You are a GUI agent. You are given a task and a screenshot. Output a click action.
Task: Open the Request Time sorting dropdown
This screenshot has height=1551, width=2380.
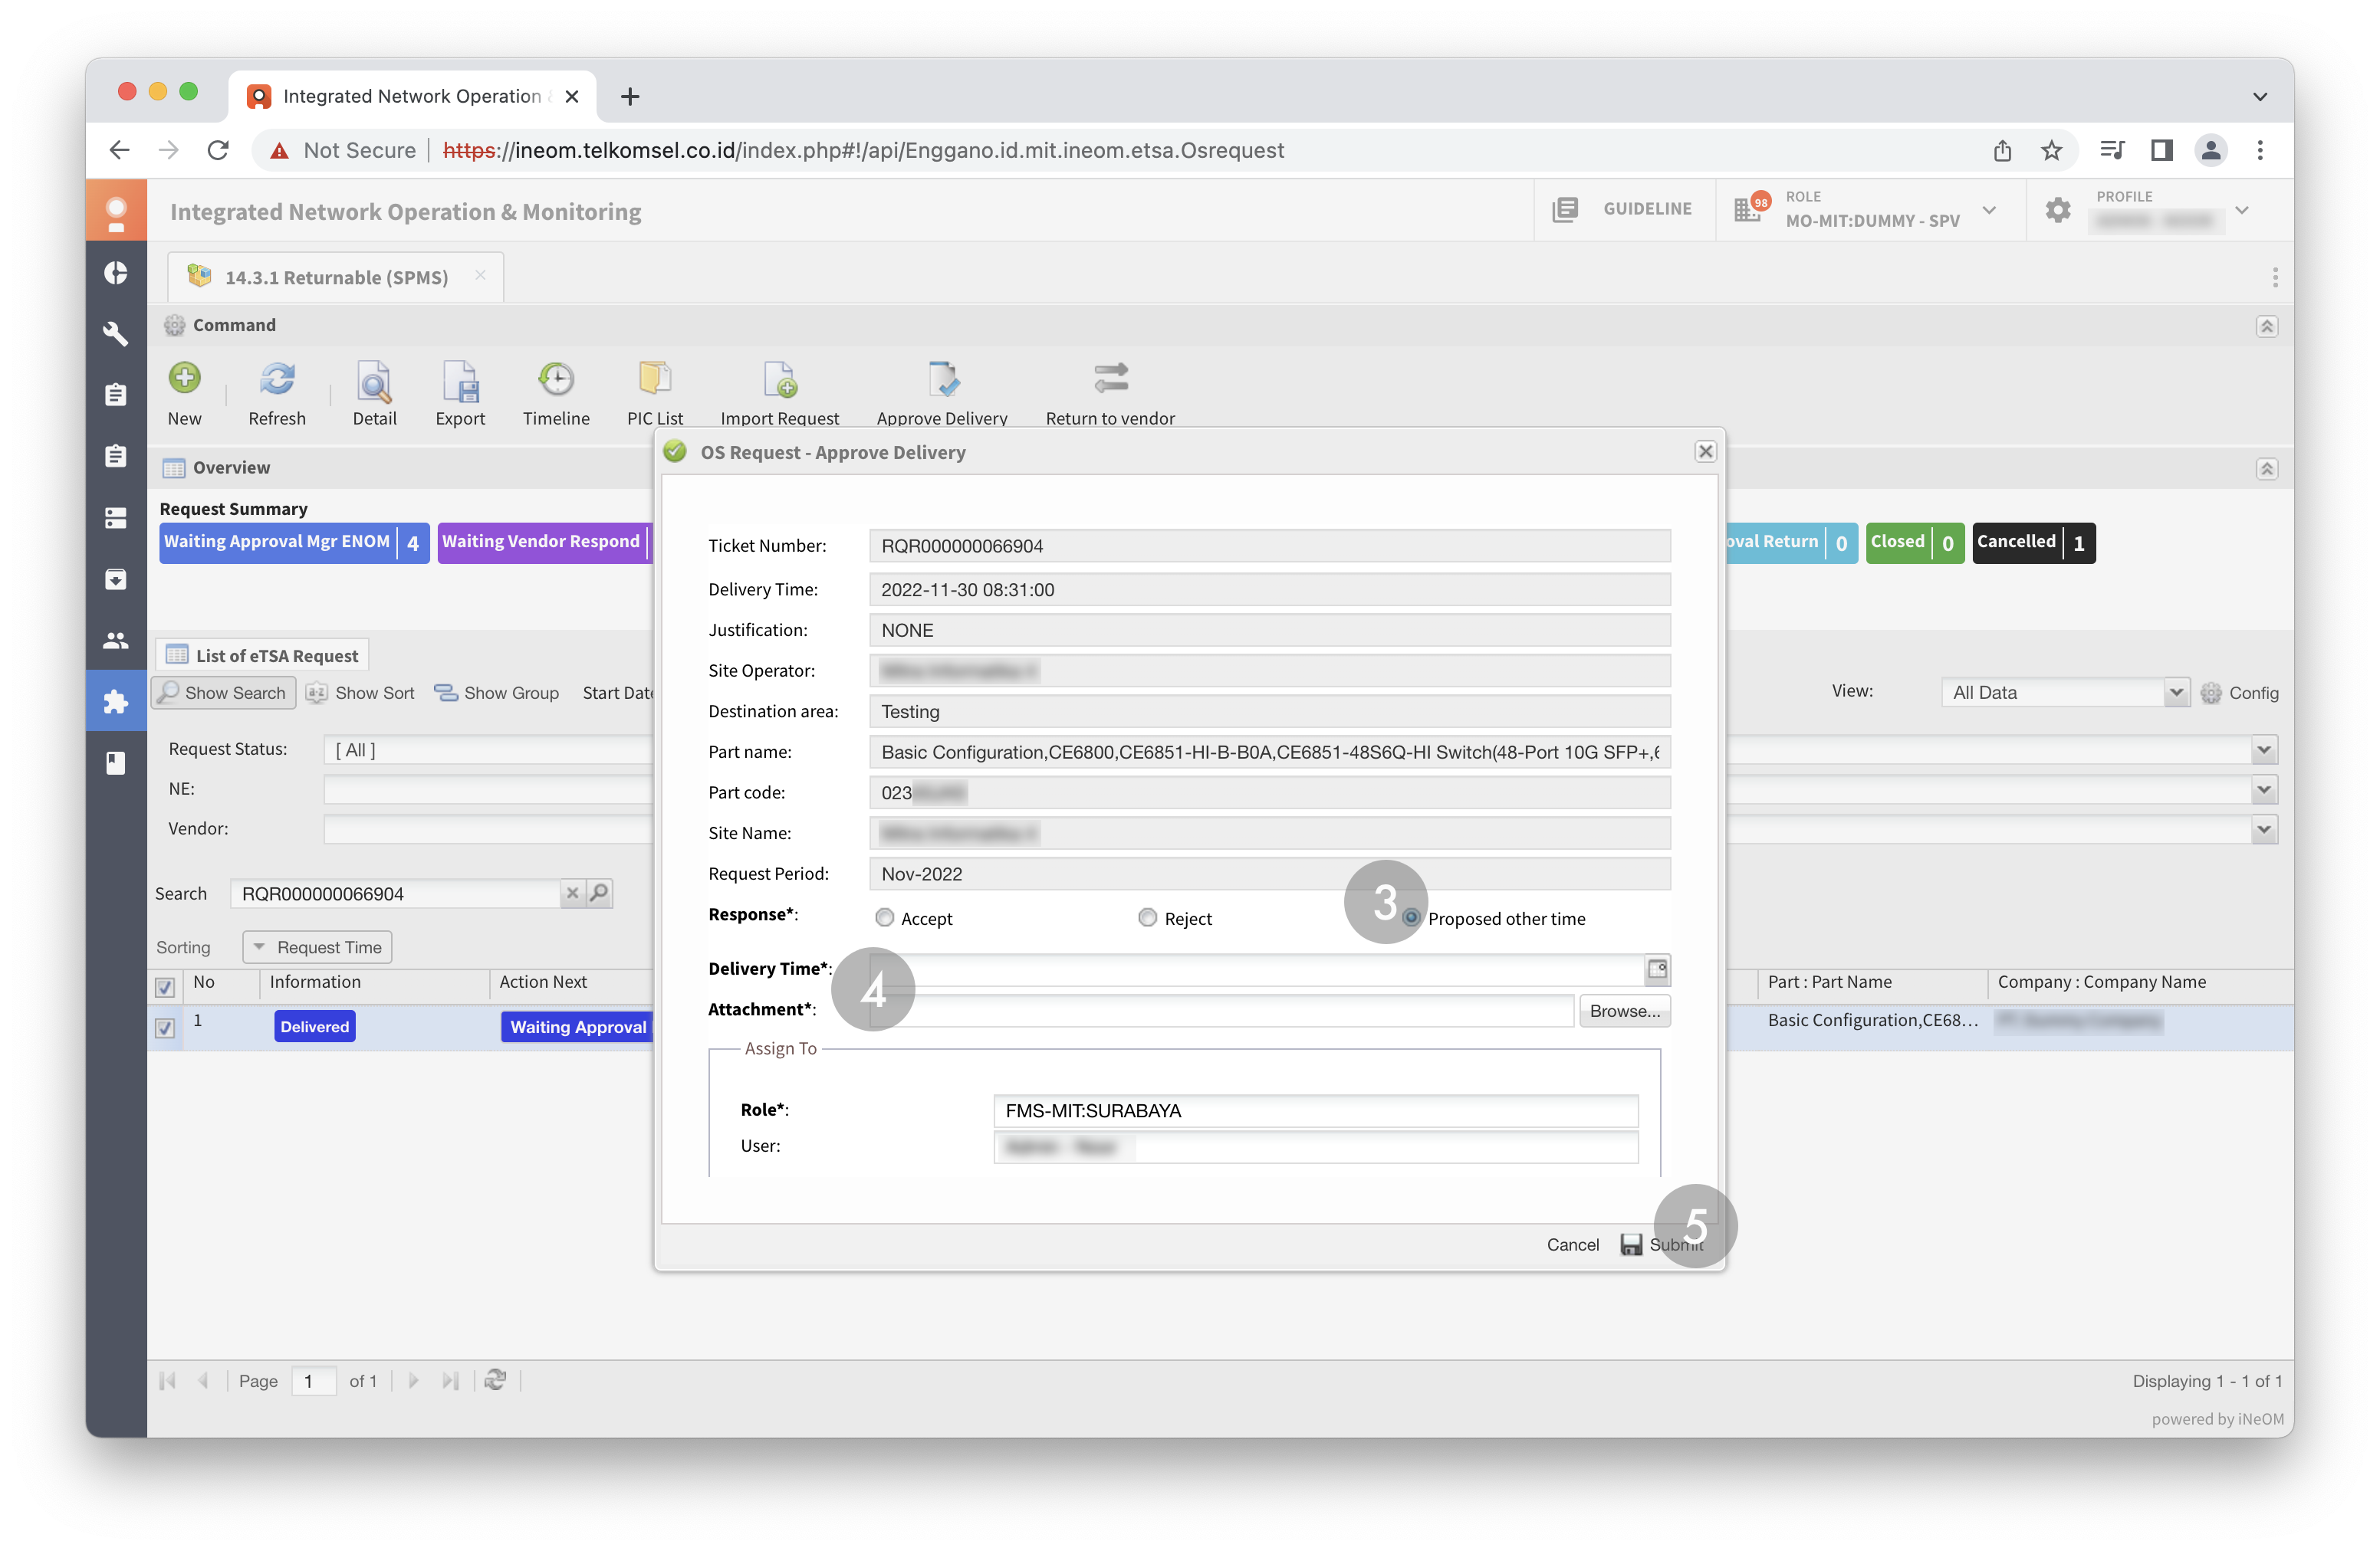317,946
